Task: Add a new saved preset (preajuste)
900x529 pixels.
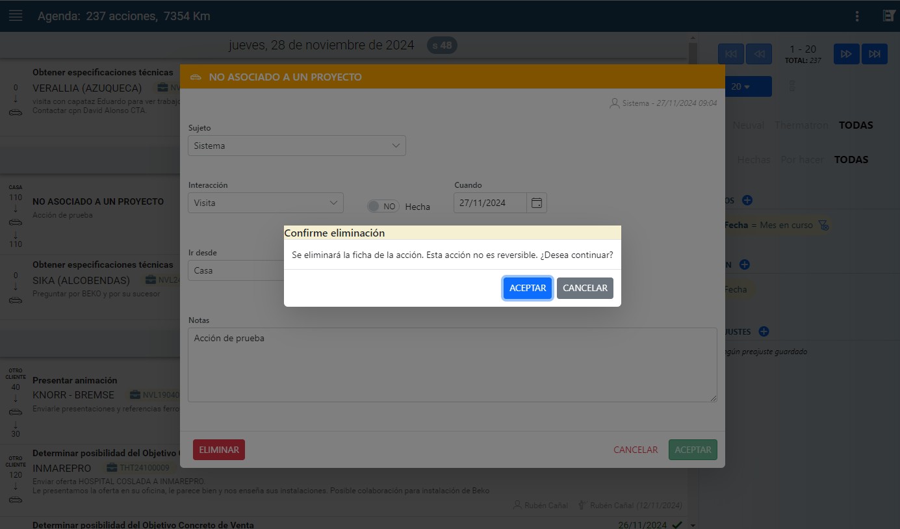Action: click(x=764, y=331)
